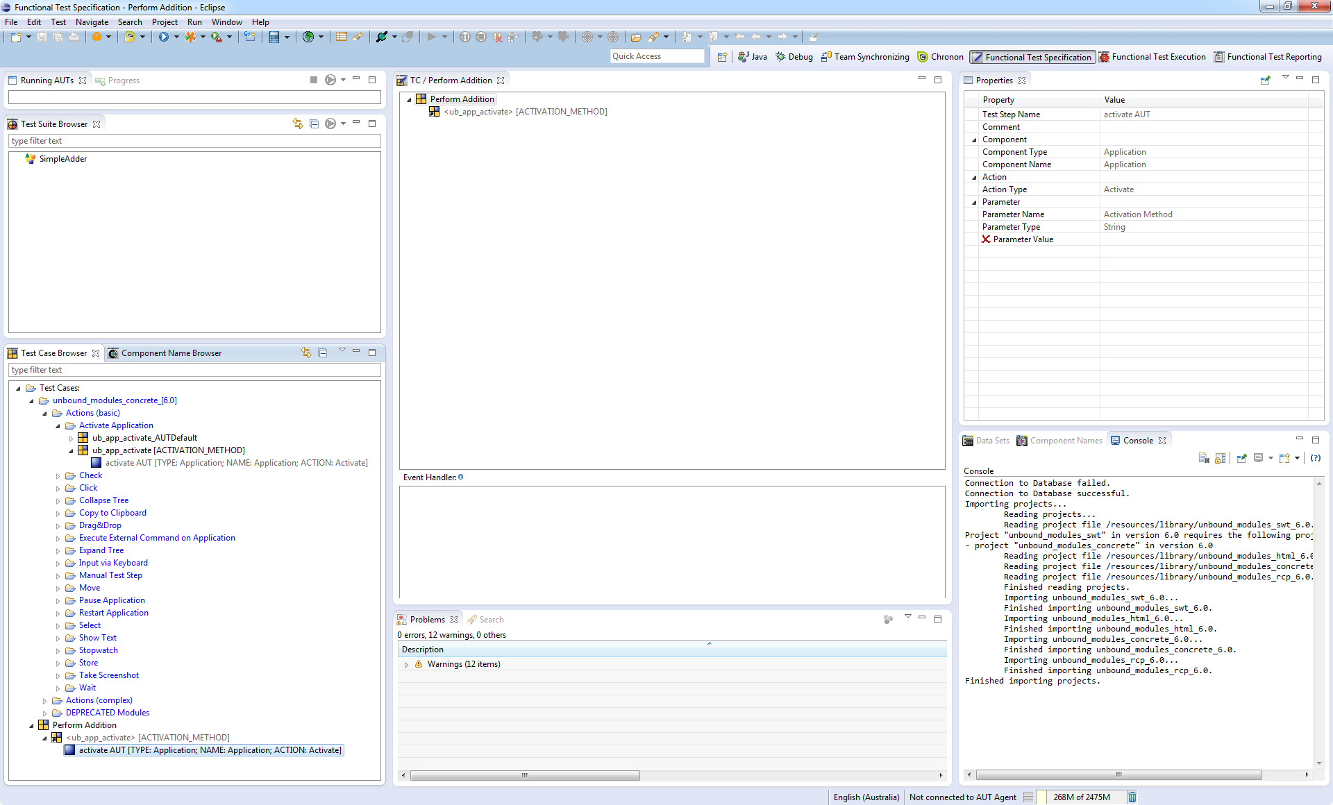
Task: Collapse all in Test Suite Browser
Action: tap(315, 124)
